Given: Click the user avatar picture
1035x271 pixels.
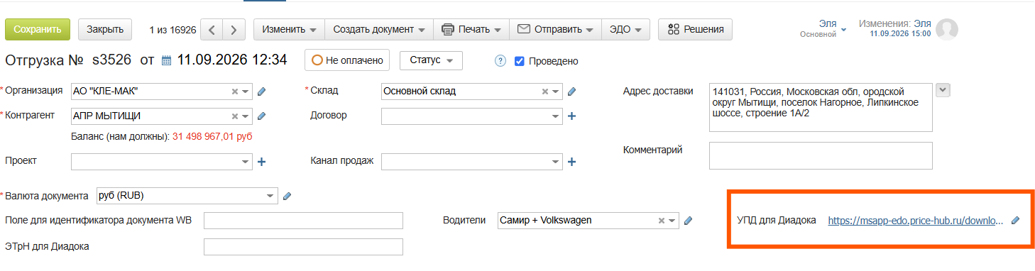Looking at the screenshot, I should (x=947, y=29).
